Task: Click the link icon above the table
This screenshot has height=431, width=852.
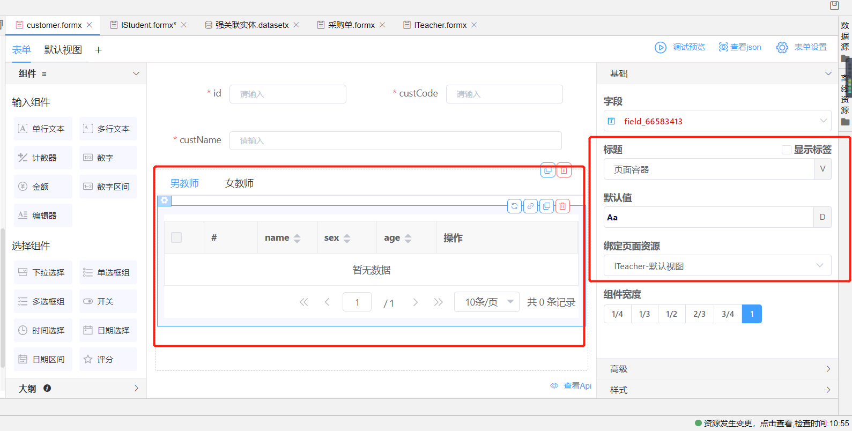Action: (530, 206)
